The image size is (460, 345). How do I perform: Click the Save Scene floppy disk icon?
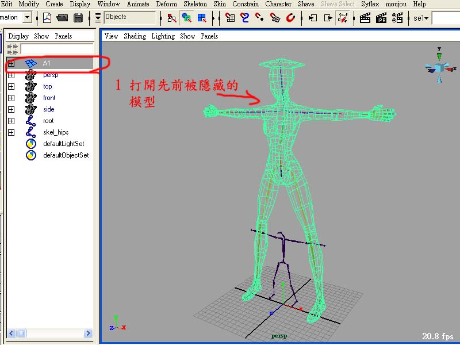[x=78, y=18]
